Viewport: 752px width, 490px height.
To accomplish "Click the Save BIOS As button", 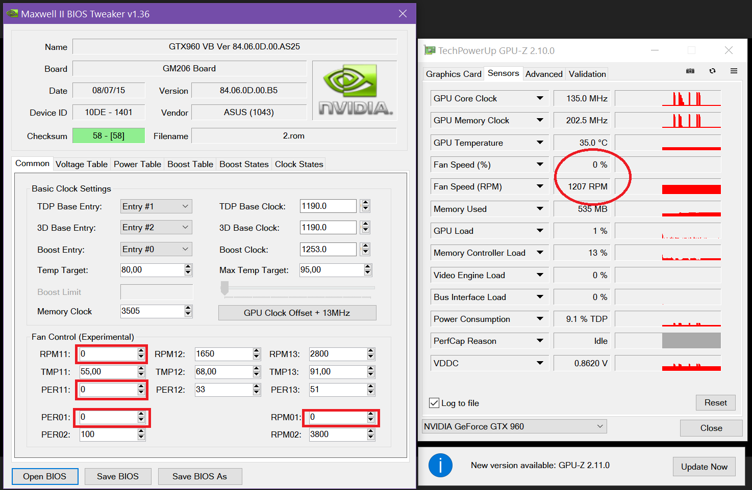I will tap(200, 476).
